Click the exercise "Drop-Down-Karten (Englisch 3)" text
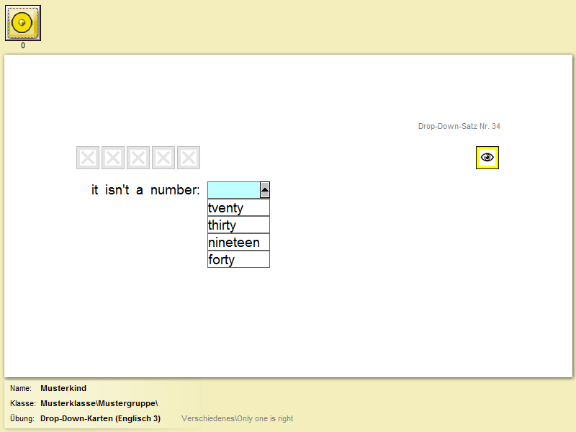The width and height of the screenshot is (576, 432). (100, 418)
